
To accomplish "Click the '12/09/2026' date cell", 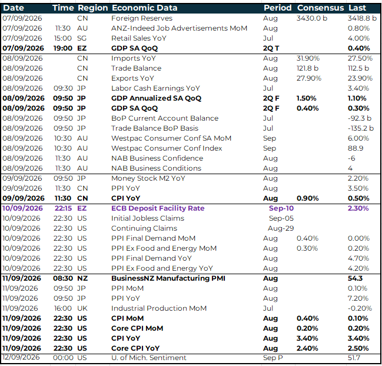I will tap(21, 357).
